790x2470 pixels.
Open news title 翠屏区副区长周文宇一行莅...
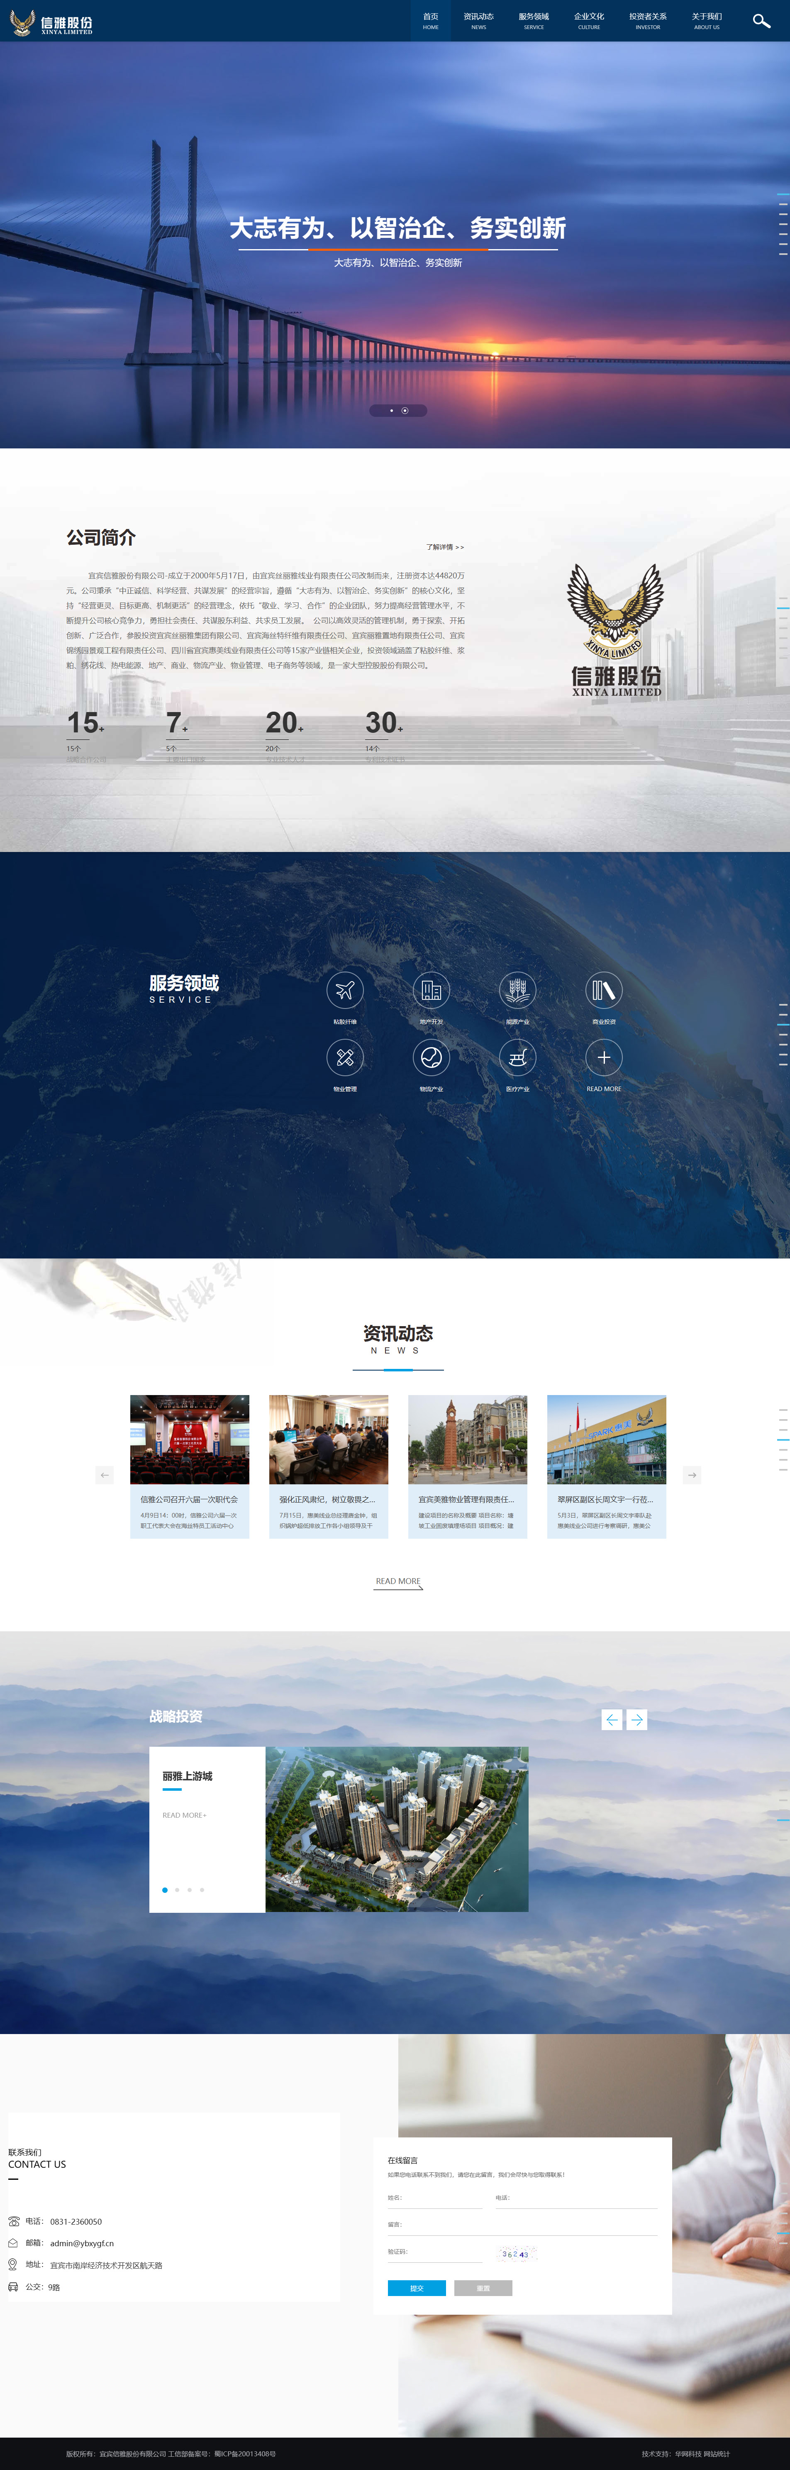606,1500
